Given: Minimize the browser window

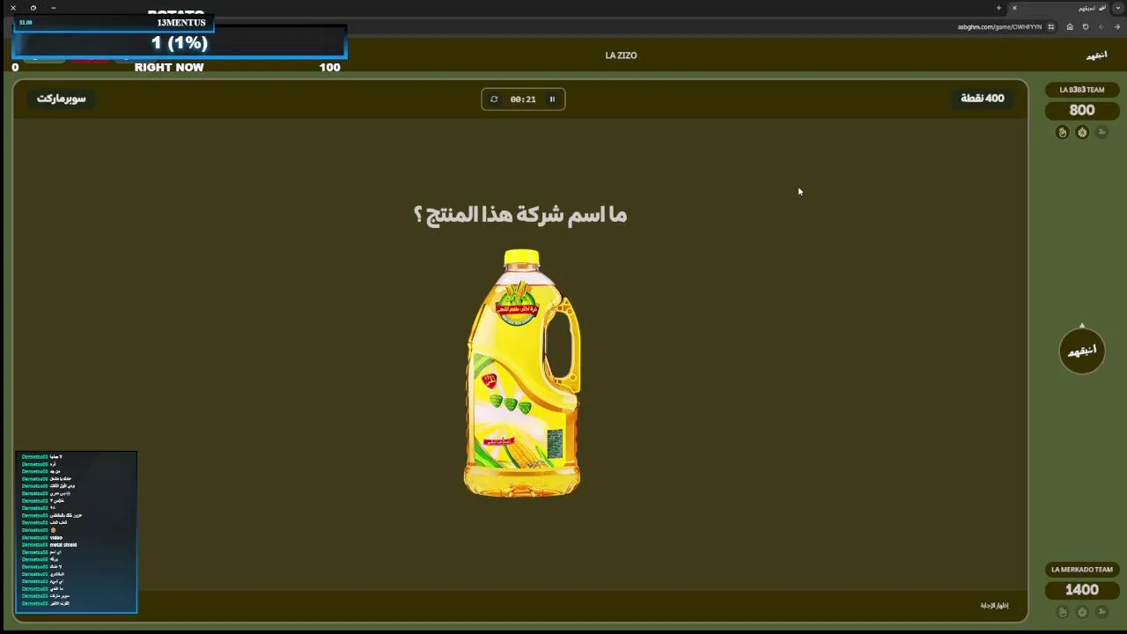Looking at the screenshot, I should click(x=54, y=8).
